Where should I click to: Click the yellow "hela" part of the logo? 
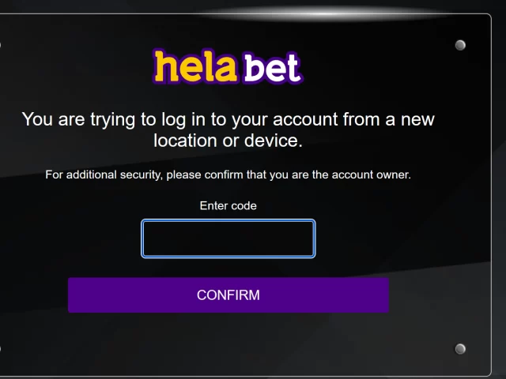pyautogui.click(x=195, y=67)
